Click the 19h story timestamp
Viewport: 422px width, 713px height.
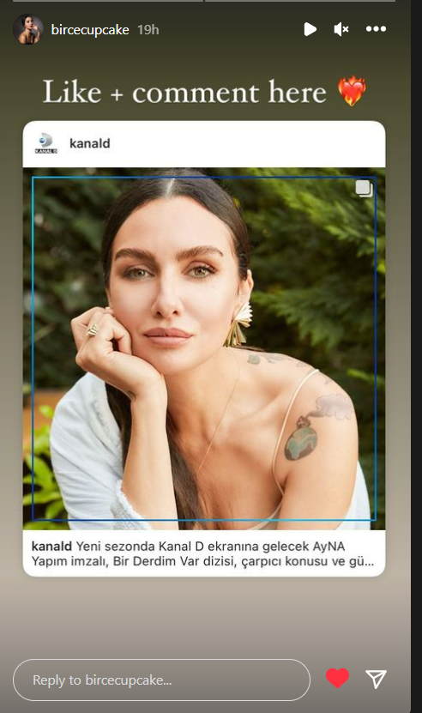[x=148, y=30]
